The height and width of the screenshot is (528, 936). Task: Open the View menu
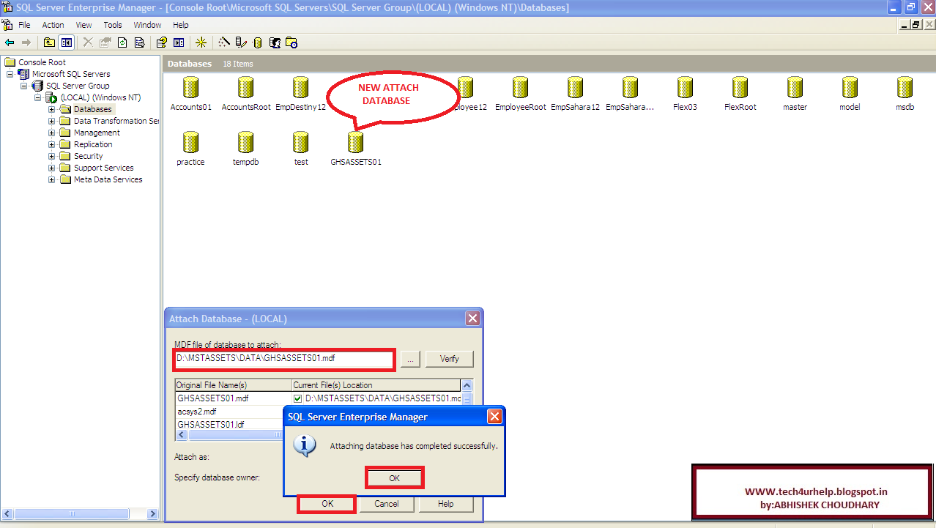(83, 25)
